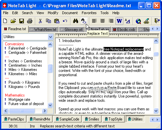The width and height of the screenshot is (162, 130).
Task: Open a file using the folder icon
Action: point(13,21)
